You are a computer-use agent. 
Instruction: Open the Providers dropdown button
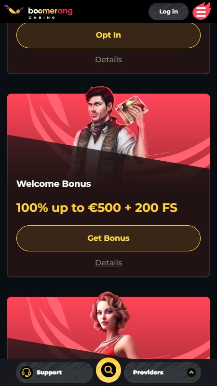[163, 372]
